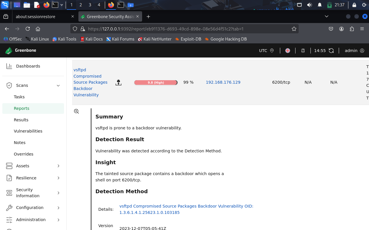Open the language flag selector
This screenshot has height=230, width=369.
(287, 51)
